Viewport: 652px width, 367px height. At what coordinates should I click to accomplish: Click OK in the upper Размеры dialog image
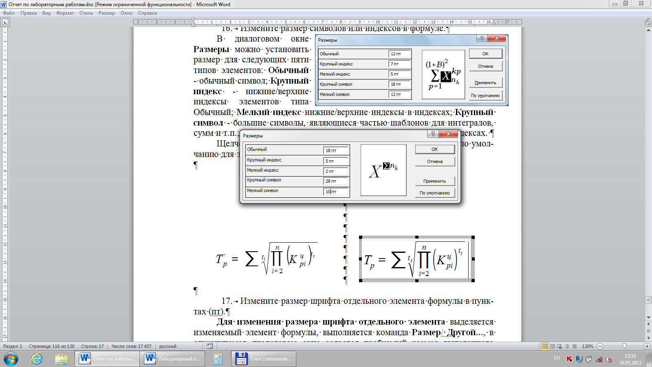click(x=485, y=54)
